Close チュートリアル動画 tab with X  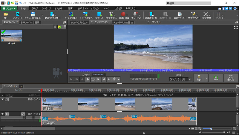coord(132,23)
